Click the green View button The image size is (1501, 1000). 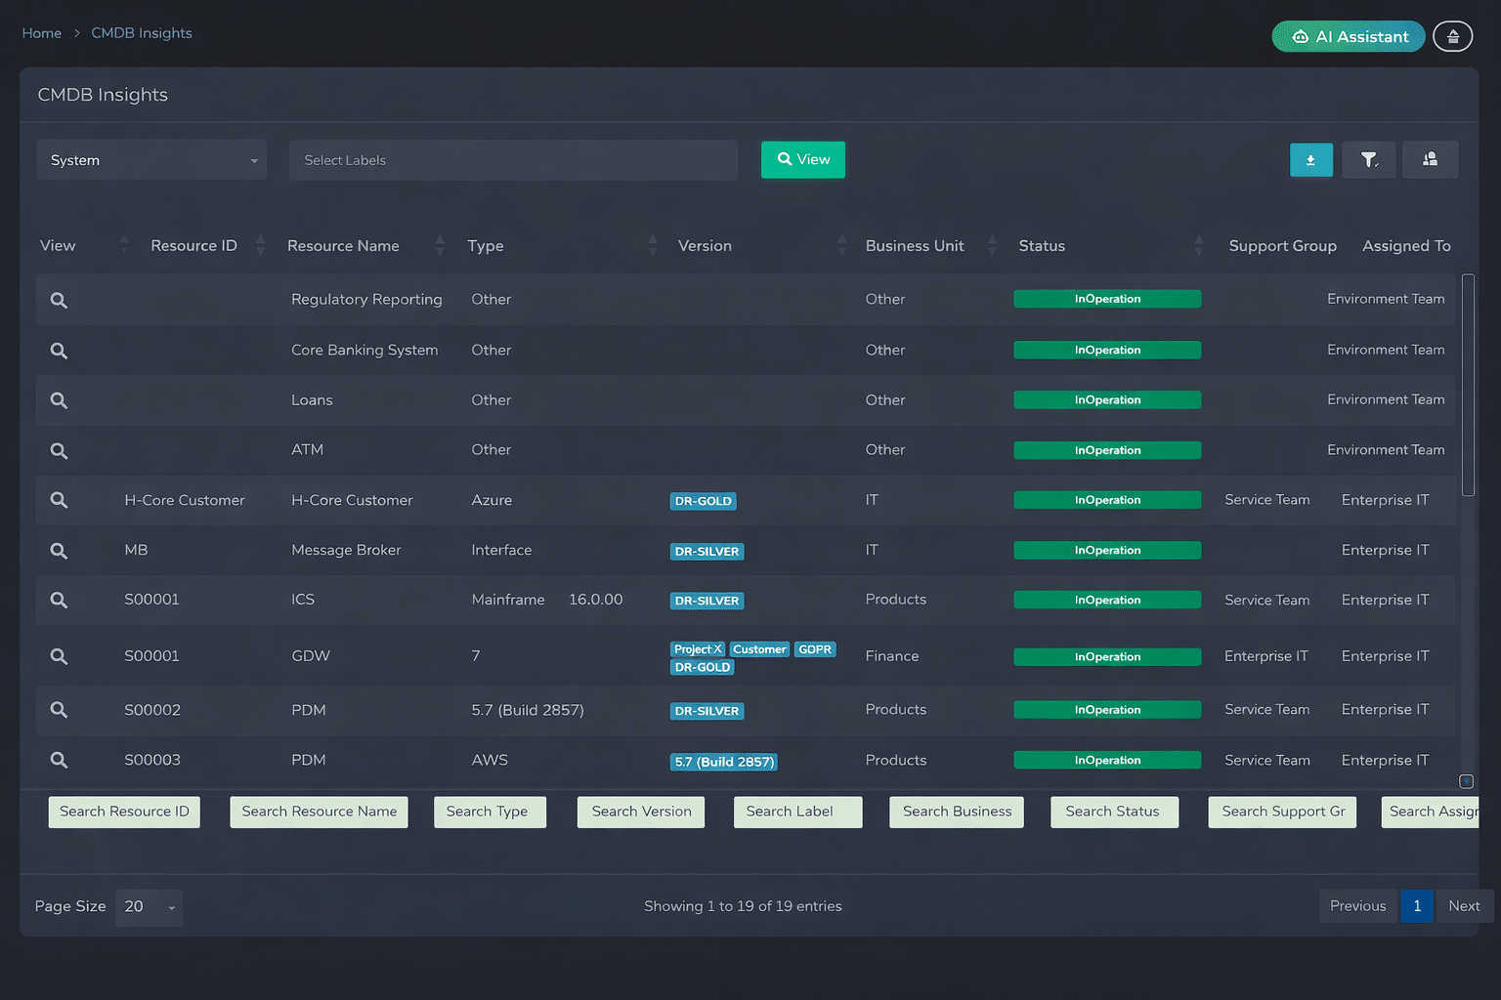pyautogui.click(x=802, y=160)
